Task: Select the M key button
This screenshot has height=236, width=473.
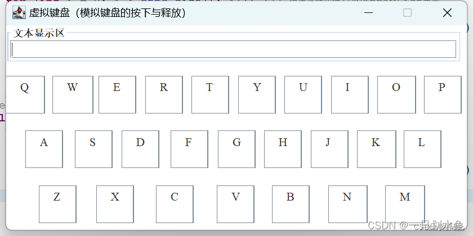Action: 405,204
